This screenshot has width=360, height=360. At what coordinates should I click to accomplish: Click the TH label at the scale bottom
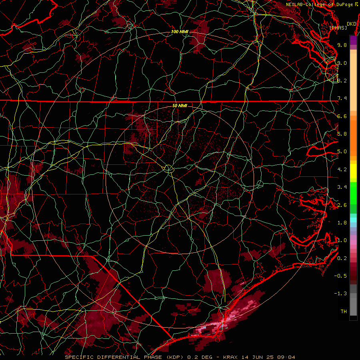click(x=344, y=312)
